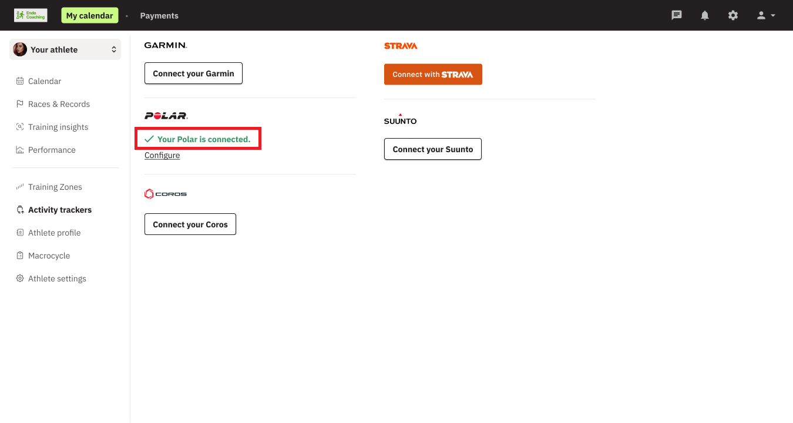Open the settings gear icon

pos(733,15)
